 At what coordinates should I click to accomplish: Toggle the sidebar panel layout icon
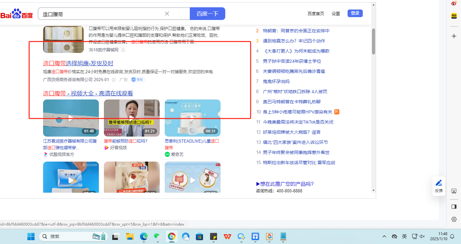click(454, 207)
